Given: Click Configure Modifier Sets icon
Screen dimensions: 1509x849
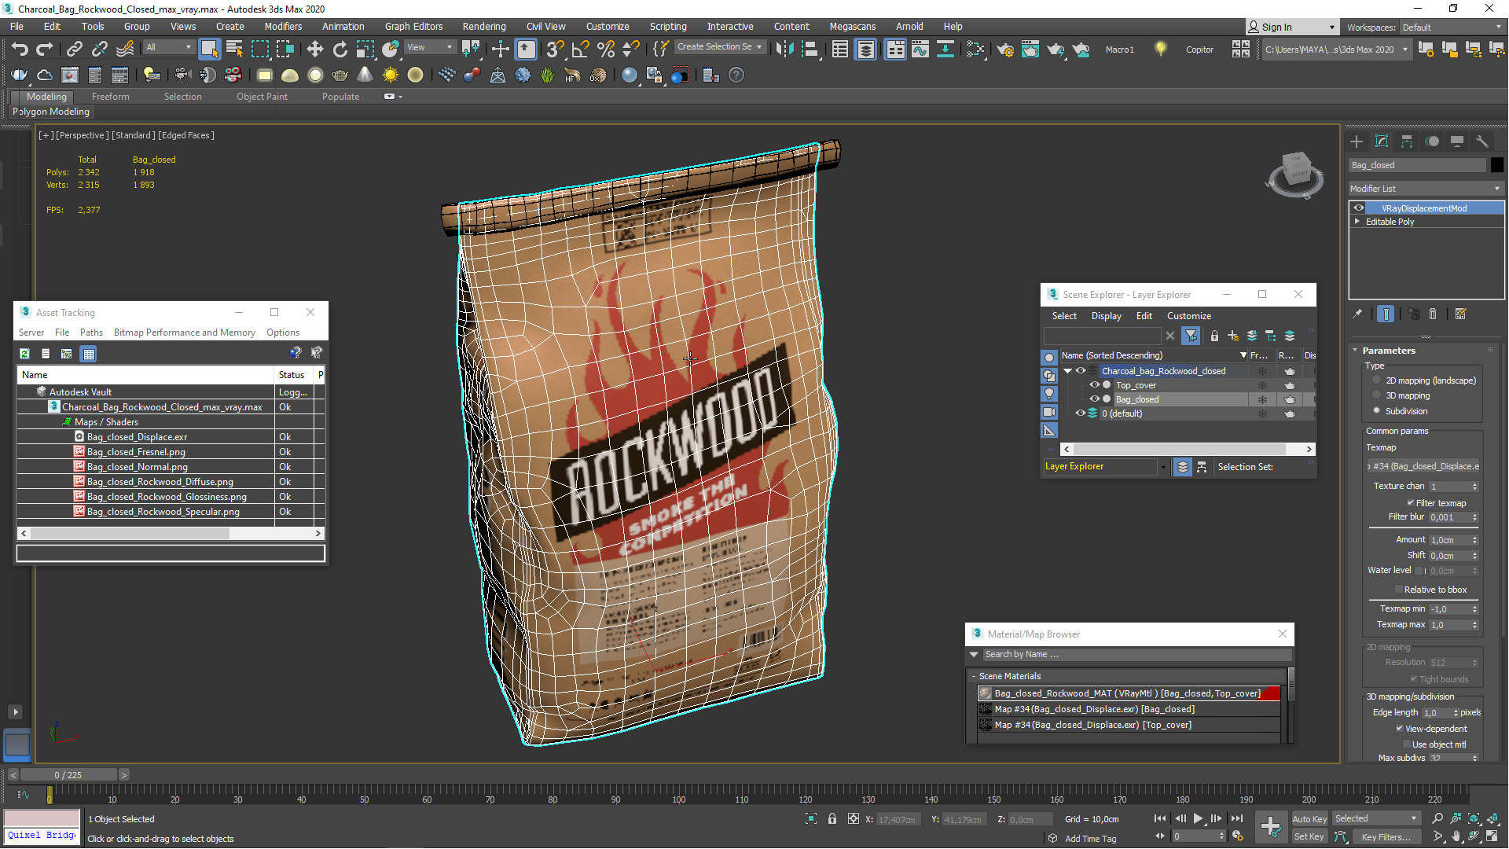Looking at the screenshot, I should pos(1461,314).
